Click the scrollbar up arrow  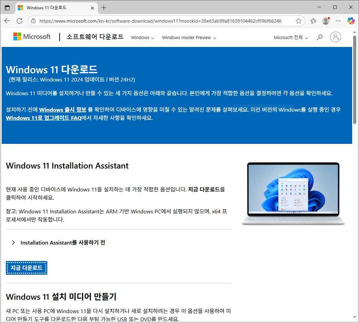[355, 32]
